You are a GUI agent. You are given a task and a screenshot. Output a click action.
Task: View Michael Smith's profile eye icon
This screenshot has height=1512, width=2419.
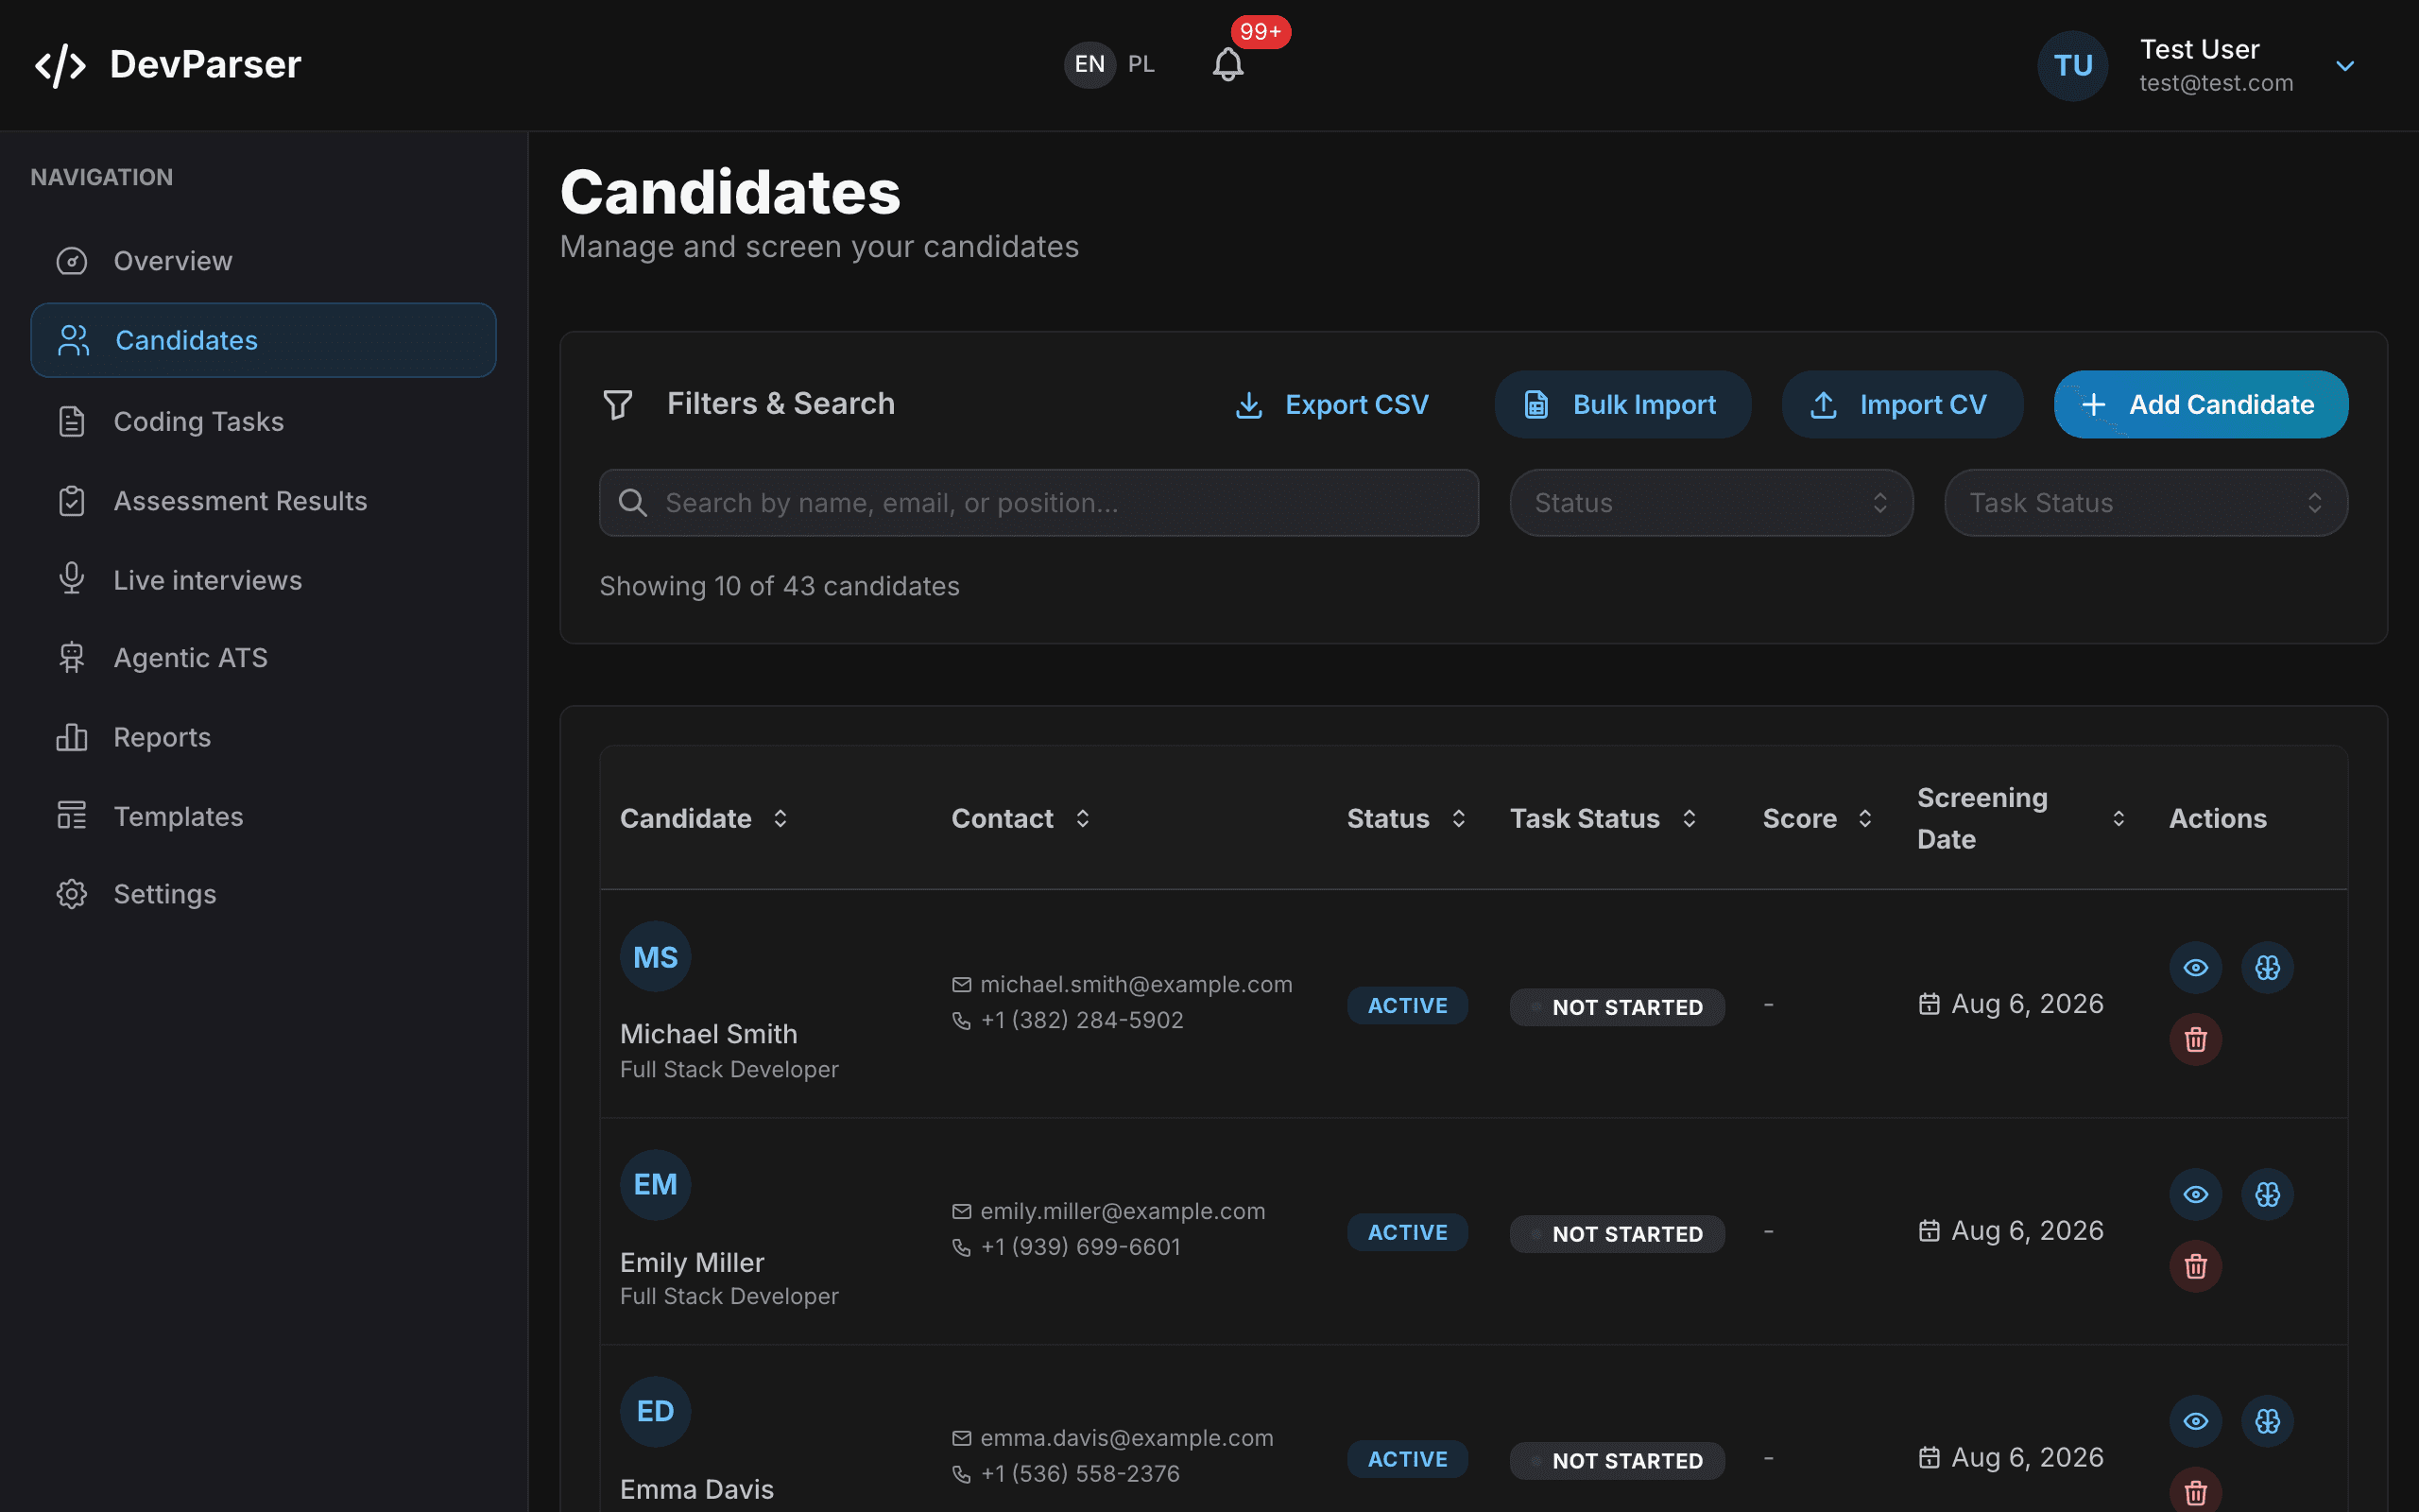2195,967
